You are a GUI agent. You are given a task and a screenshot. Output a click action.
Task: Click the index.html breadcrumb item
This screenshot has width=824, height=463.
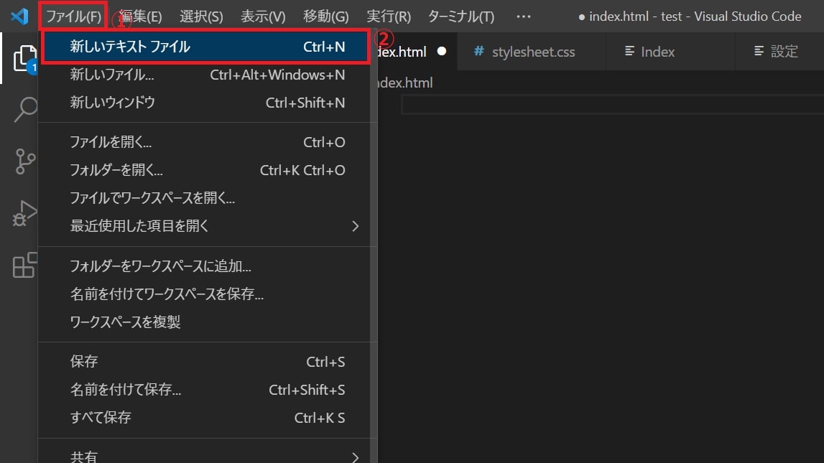click(405, 83)
